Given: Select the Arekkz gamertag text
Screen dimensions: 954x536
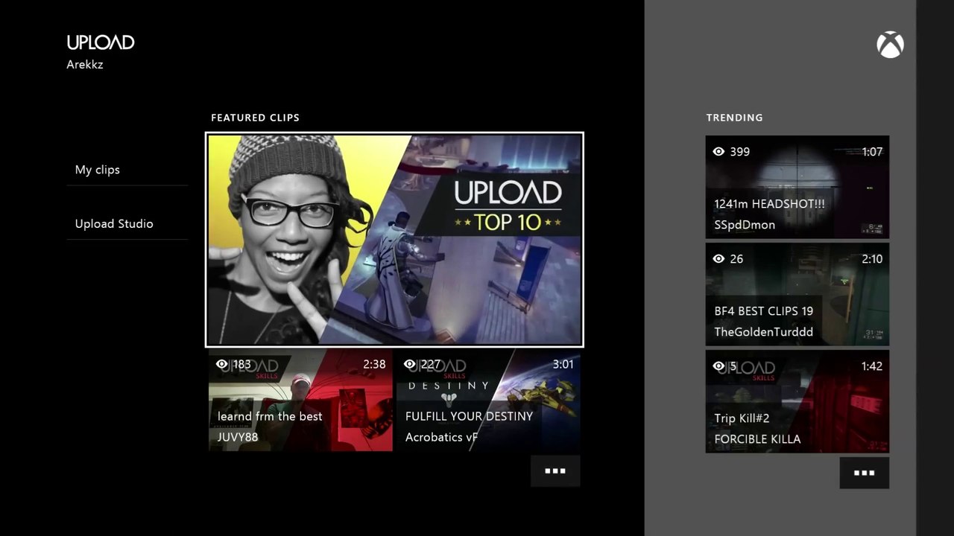Looking at the screenshot, I should [x=85, y=65].
